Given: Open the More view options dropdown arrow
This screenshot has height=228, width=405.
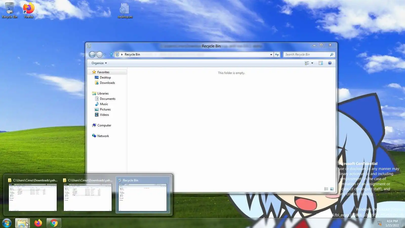Looking at the screenshot, I should pos(312,63).
